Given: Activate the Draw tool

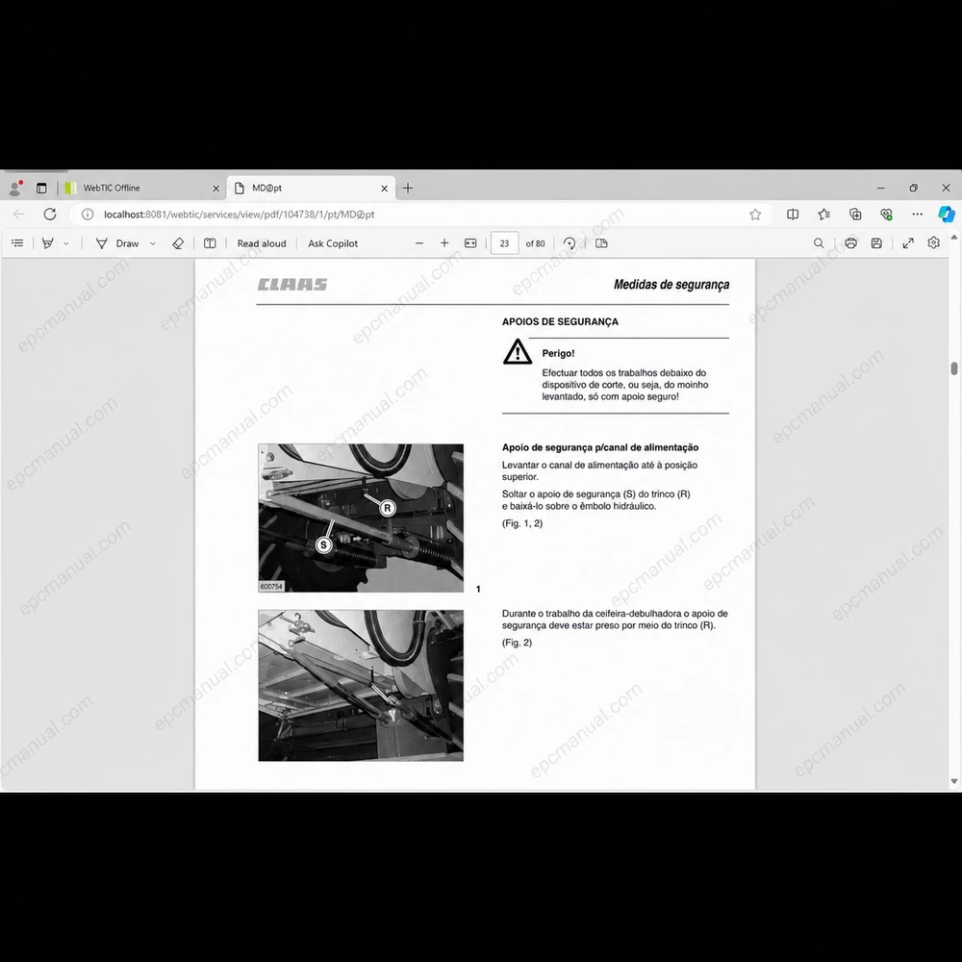Looking at the screenshot, I should 117,243.
